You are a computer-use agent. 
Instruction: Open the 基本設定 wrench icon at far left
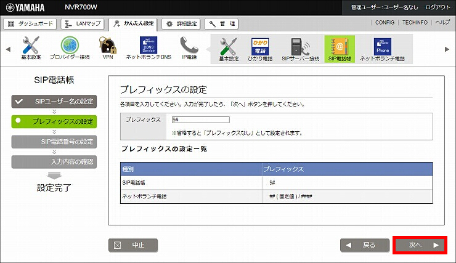[31, 48]
